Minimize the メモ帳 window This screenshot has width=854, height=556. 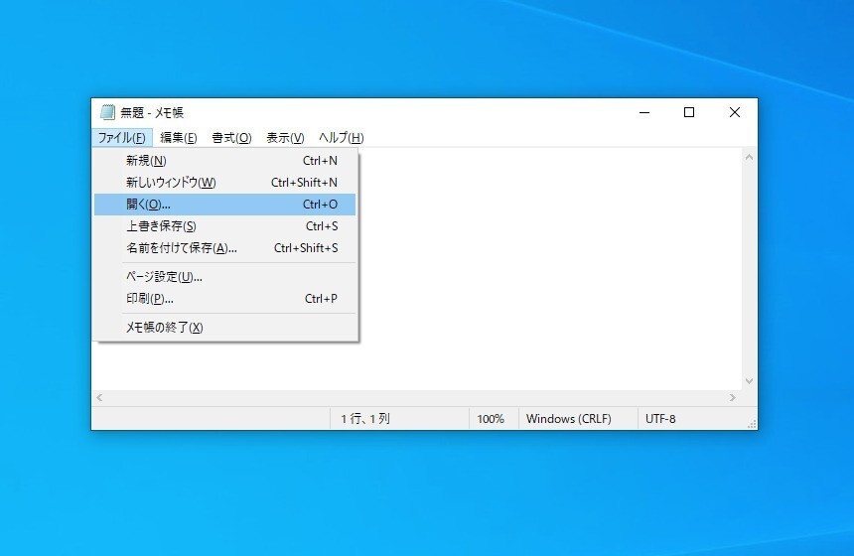tap(644, 112)
